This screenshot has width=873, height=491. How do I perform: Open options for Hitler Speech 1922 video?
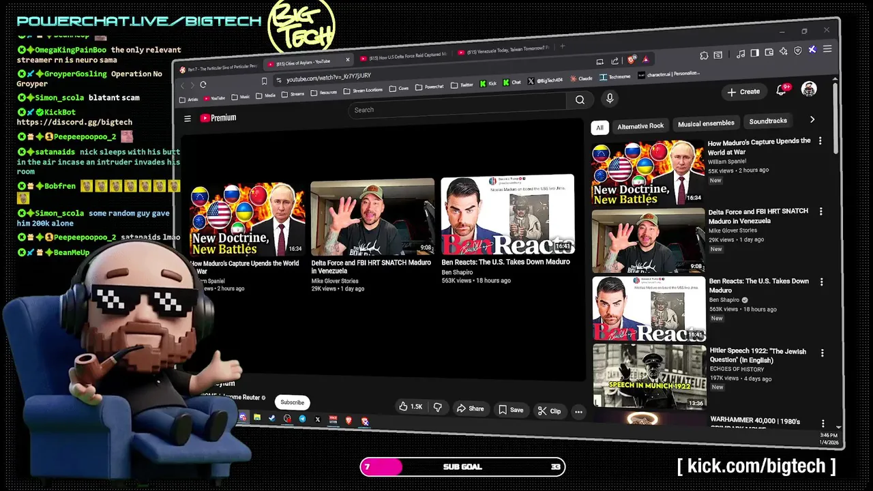(x=822, y=353)
